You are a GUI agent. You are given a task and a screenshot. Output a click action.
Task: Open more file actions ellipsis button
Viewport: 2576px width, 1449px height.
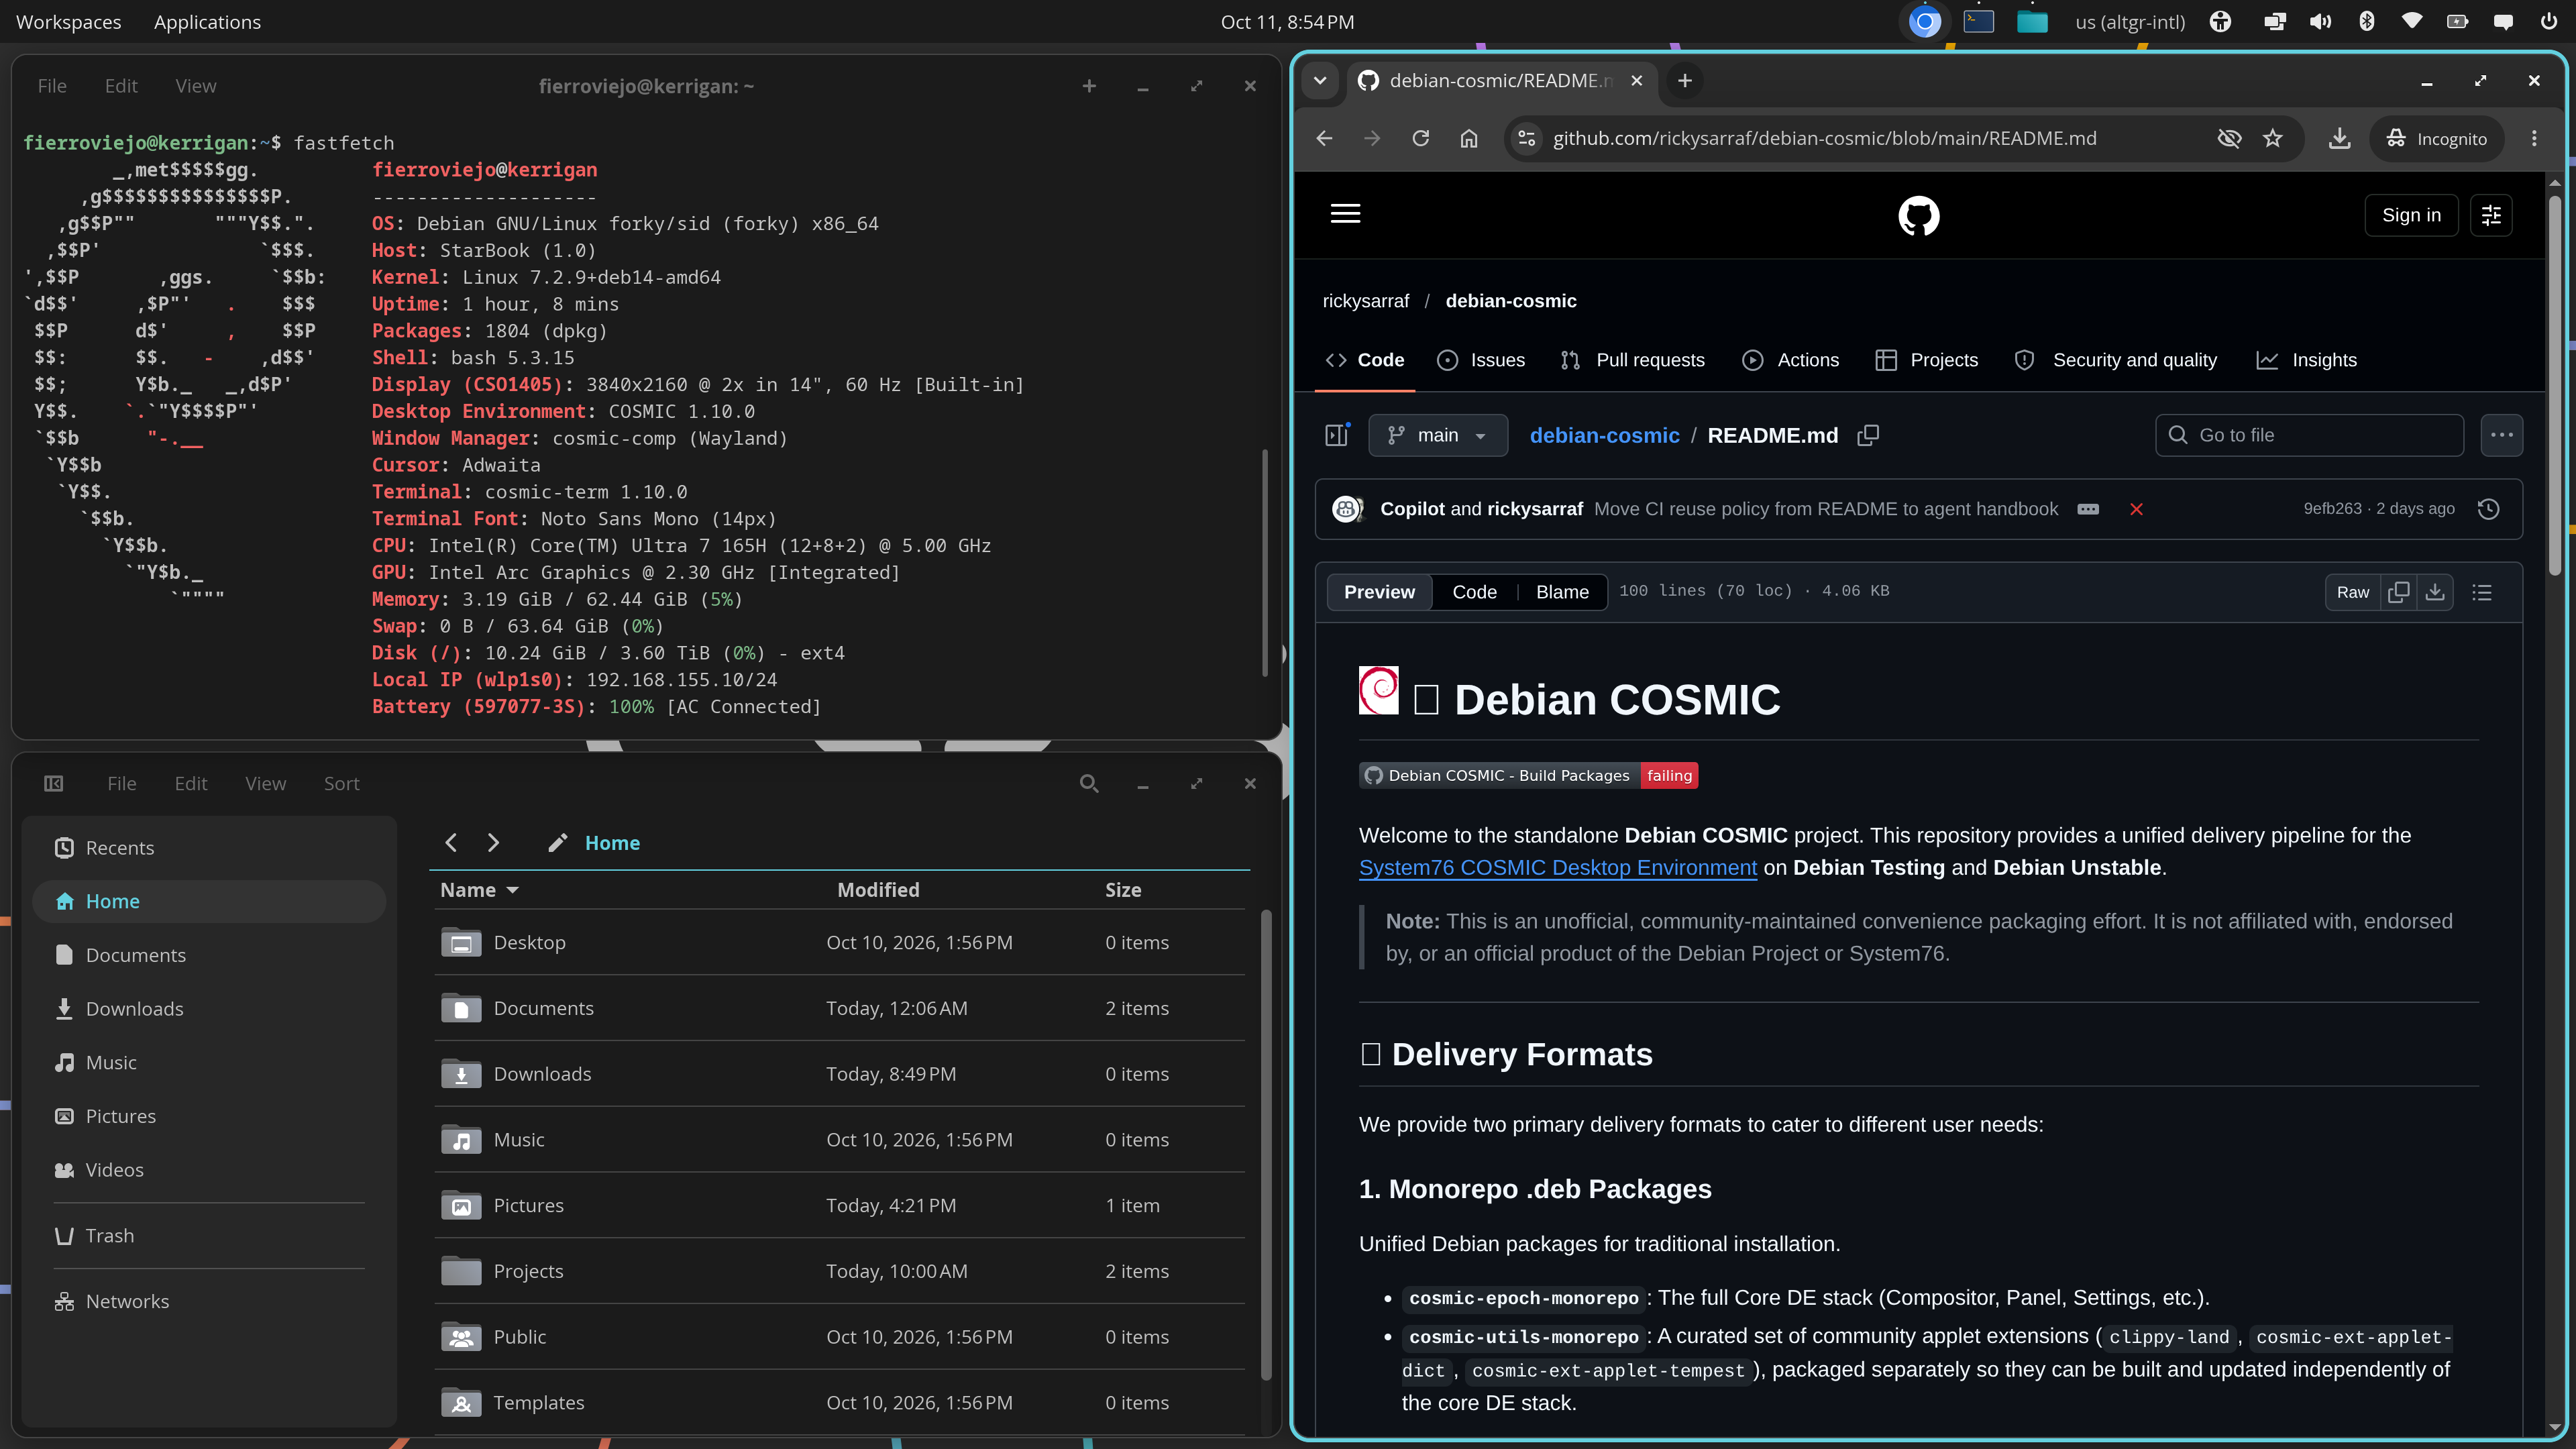(2501, 435)
